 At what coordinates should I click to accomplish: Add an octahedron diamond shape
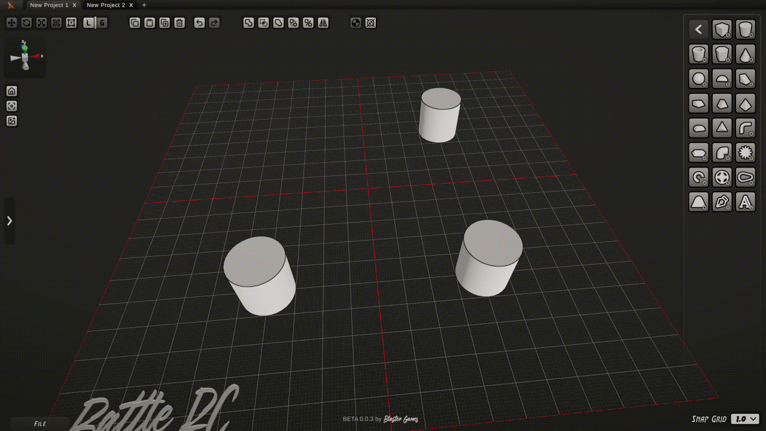(745, 104)
